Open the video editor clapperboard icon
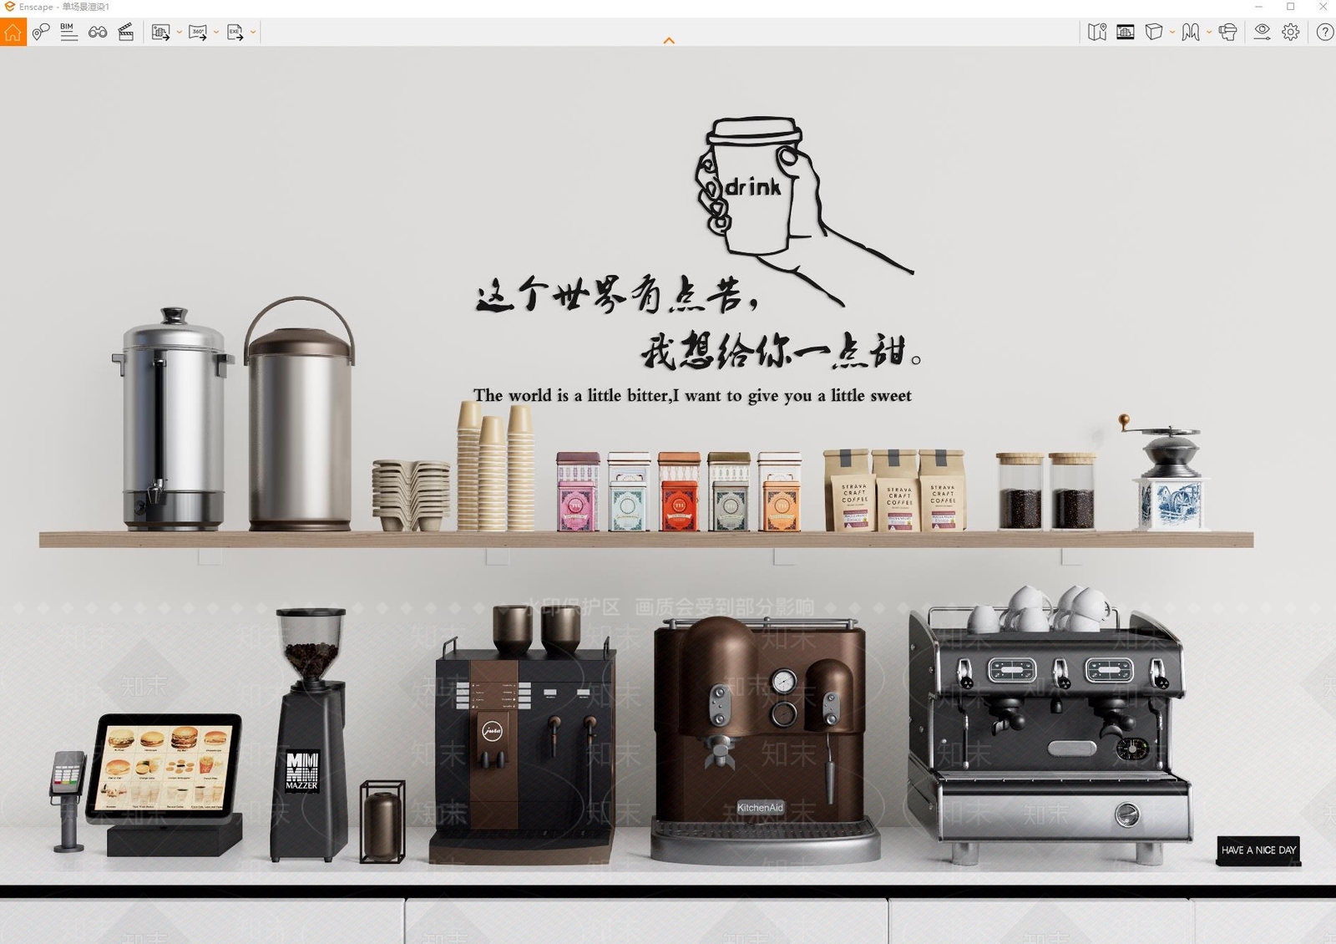 pyautogui.click(x=126, y=33)
